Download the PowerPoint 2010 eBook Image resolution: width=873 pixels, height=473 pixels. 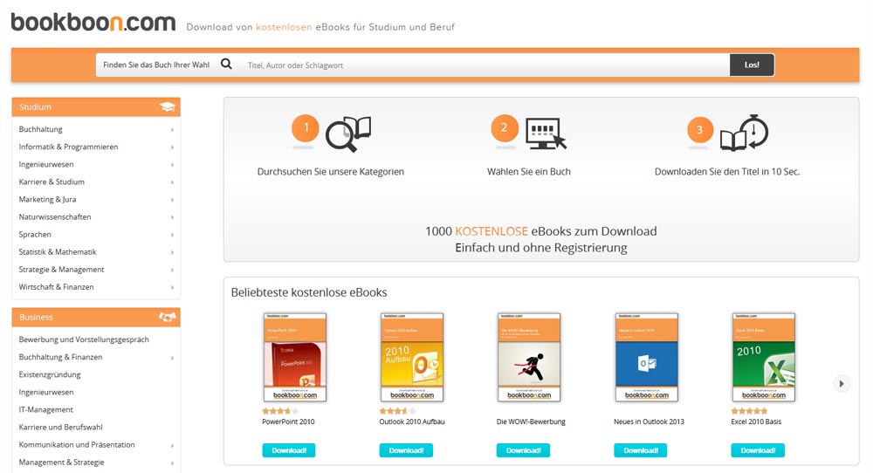click(x=288, y=450)
